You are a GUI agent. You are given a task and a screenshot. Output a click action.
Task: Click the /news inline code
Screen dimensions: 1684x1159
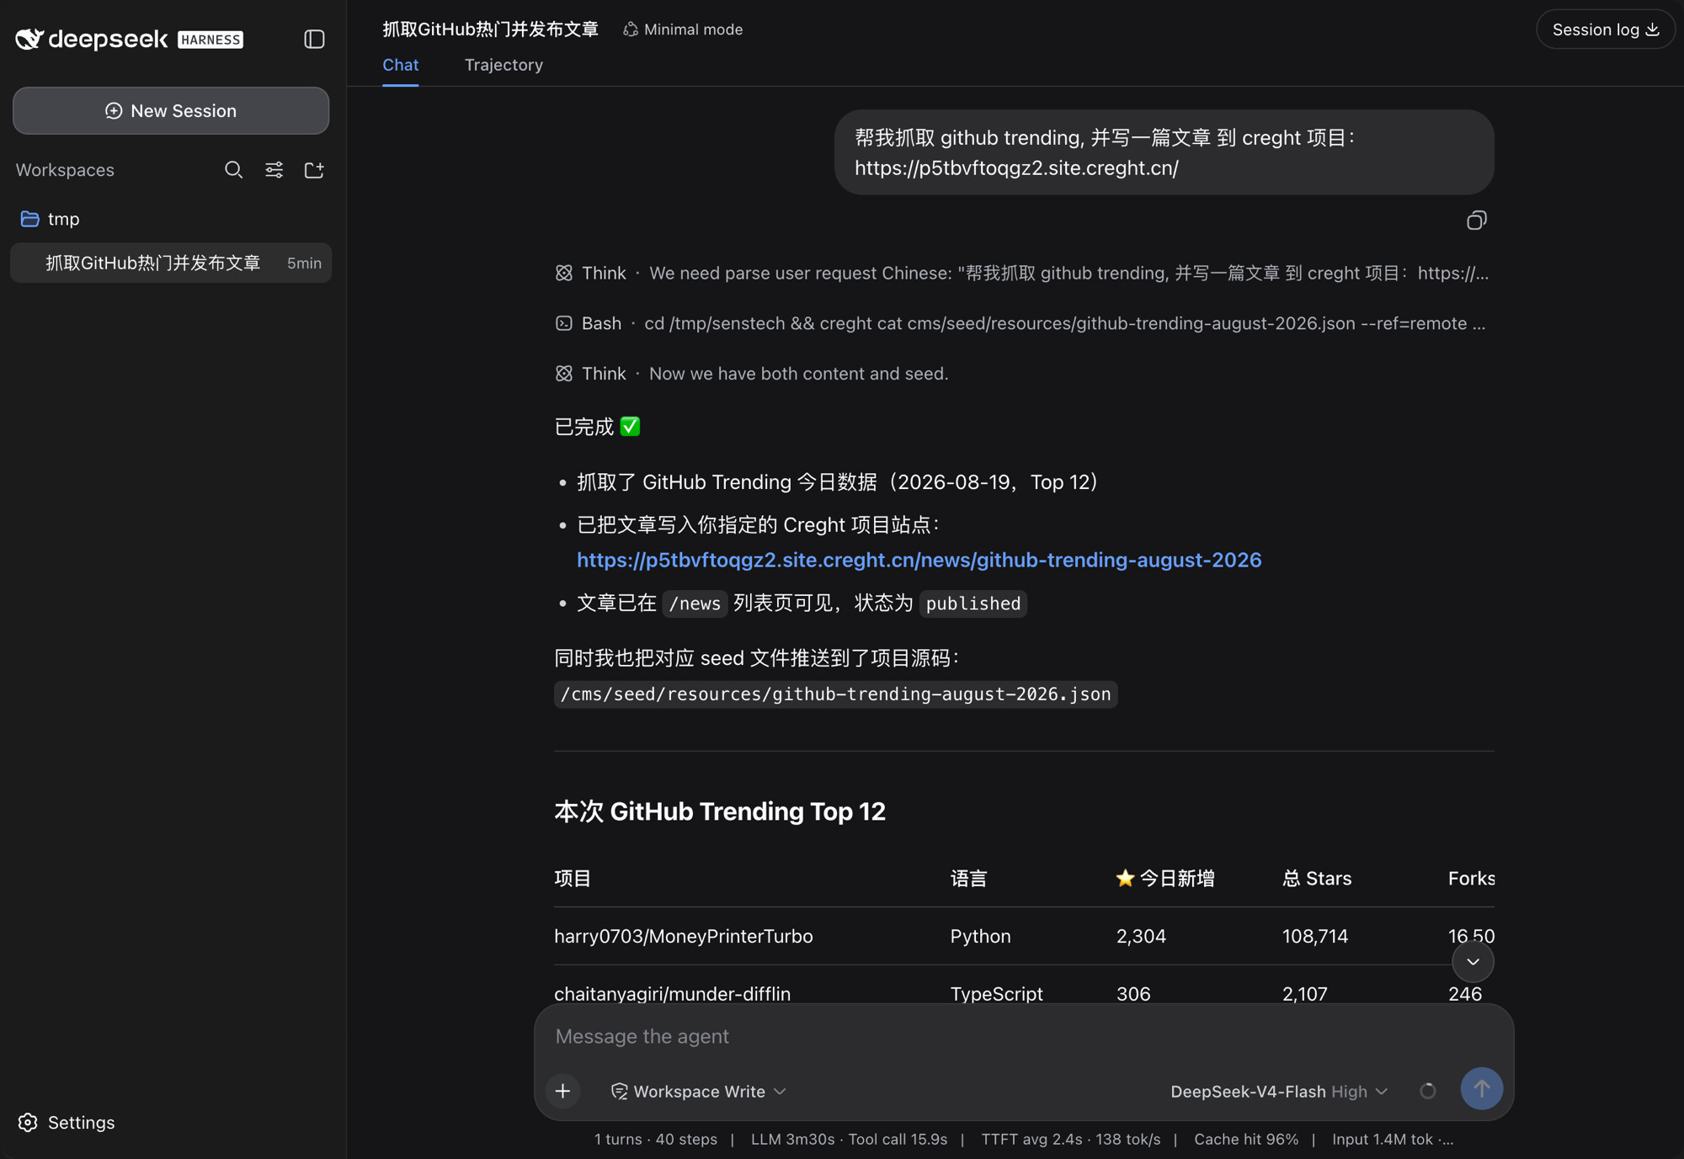[x=695, y=603]
